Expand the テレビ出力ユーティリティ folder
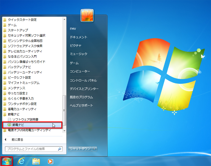The height and width of the screenshot is (166, 211). tap(23, 51)
